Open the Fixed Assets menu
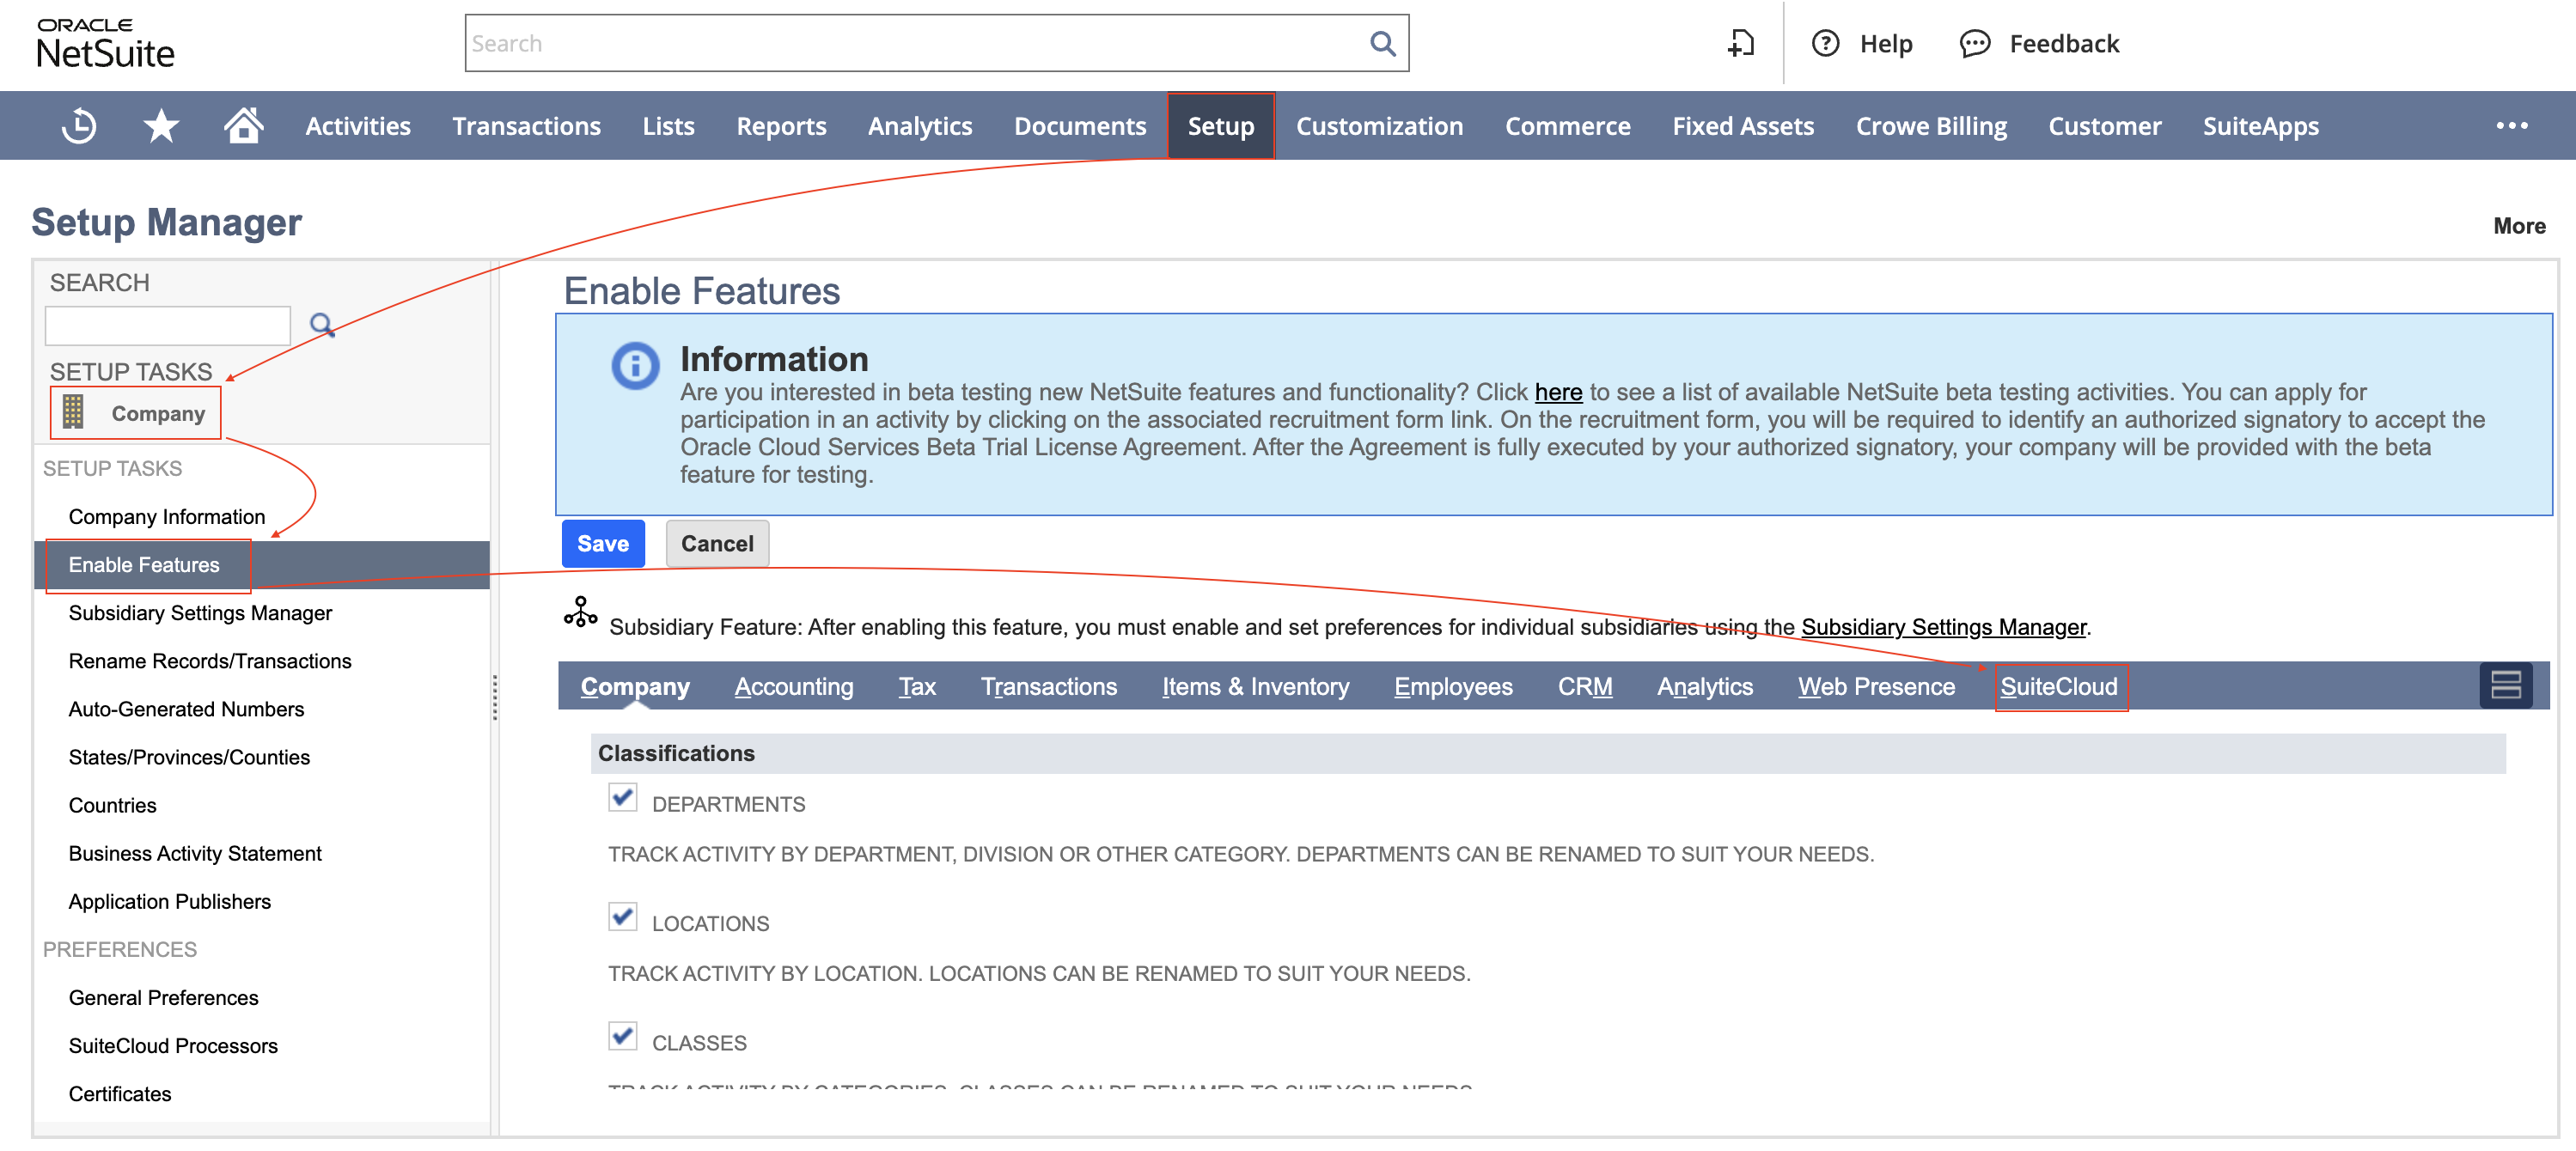 (x=1743, y=126)
